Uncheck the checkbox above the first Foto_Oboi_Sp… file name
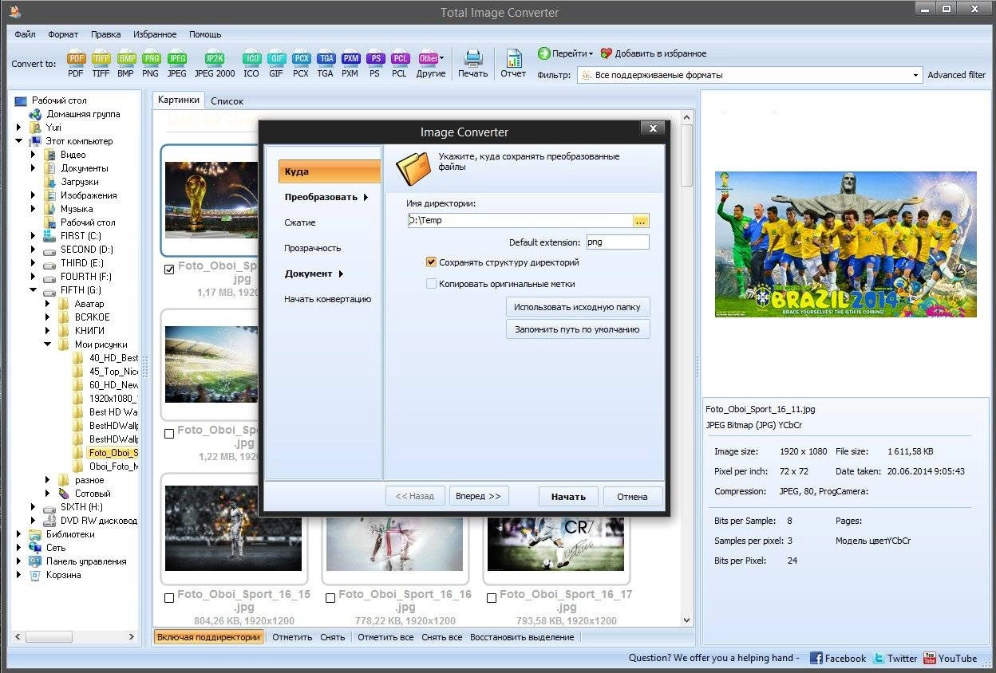The width and height of the screenshot is (996, 673). pos(168,270)
